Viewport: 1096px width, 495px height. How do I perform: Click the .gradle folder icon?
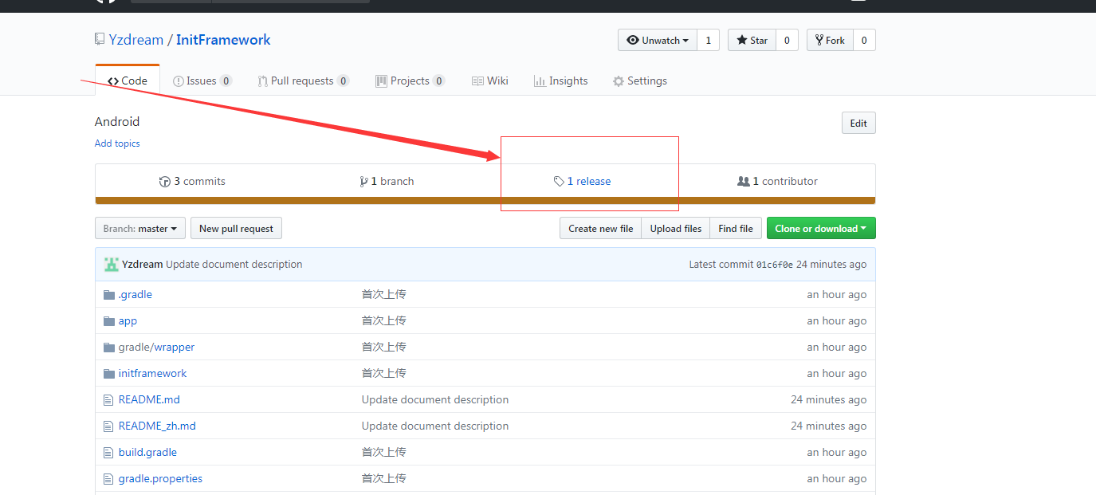pos(109,295)
